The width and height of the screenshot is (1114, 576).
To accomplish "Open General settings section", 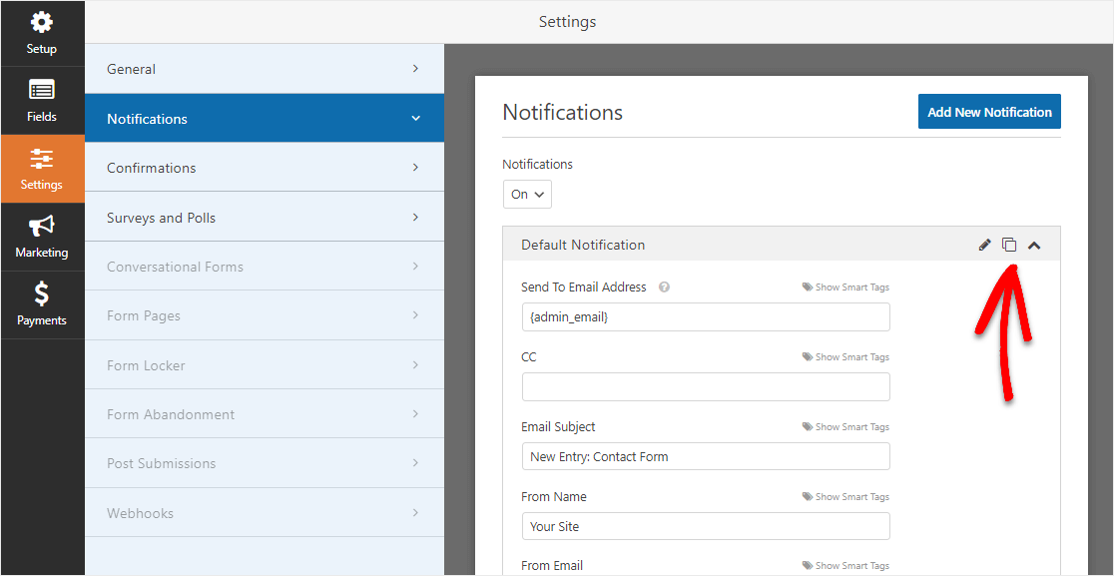I will (265, 69).
